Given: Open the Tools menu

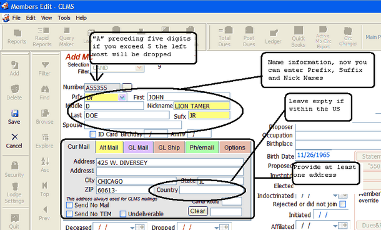Looking at the screenshot, I should coord(64,18).
